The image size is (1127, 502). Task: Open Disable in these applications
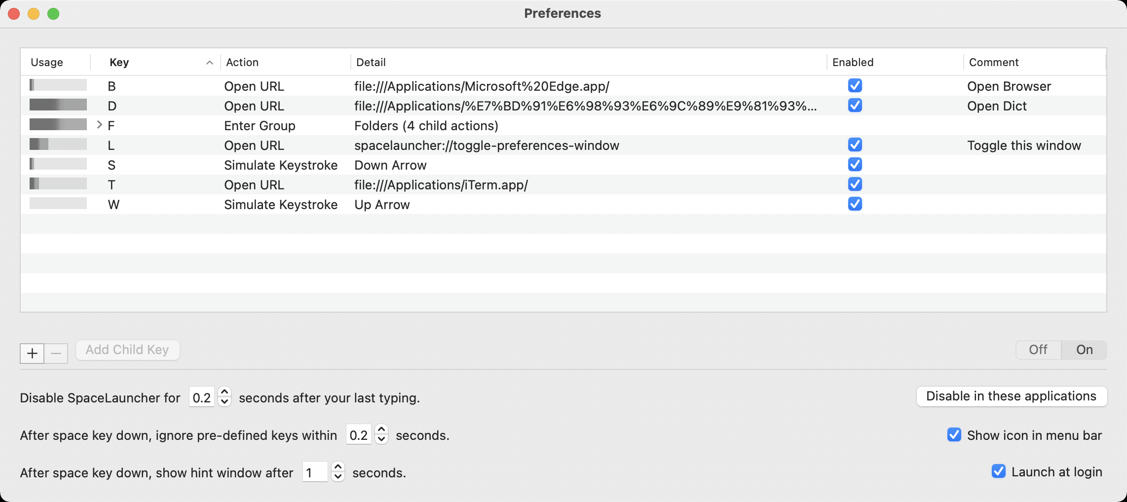click(x=1011, y=396)
